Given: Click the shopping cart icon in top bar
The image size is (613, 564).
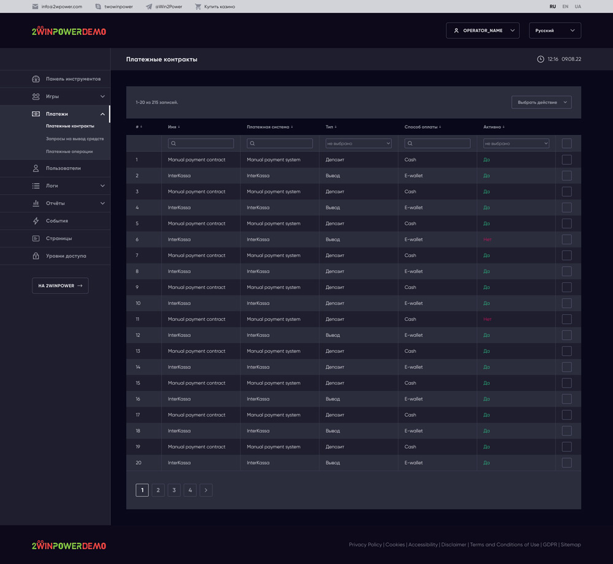Looking at the screenshot, I should point(198,7).
